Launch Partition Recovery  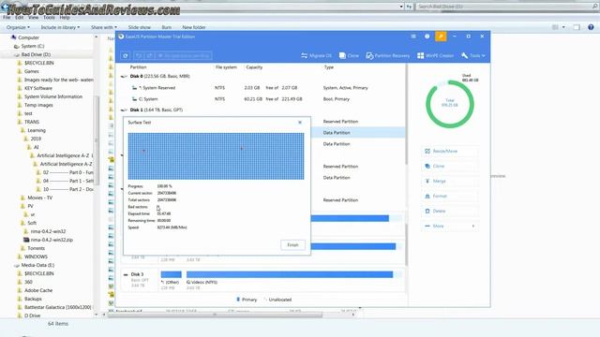point(387,56)
